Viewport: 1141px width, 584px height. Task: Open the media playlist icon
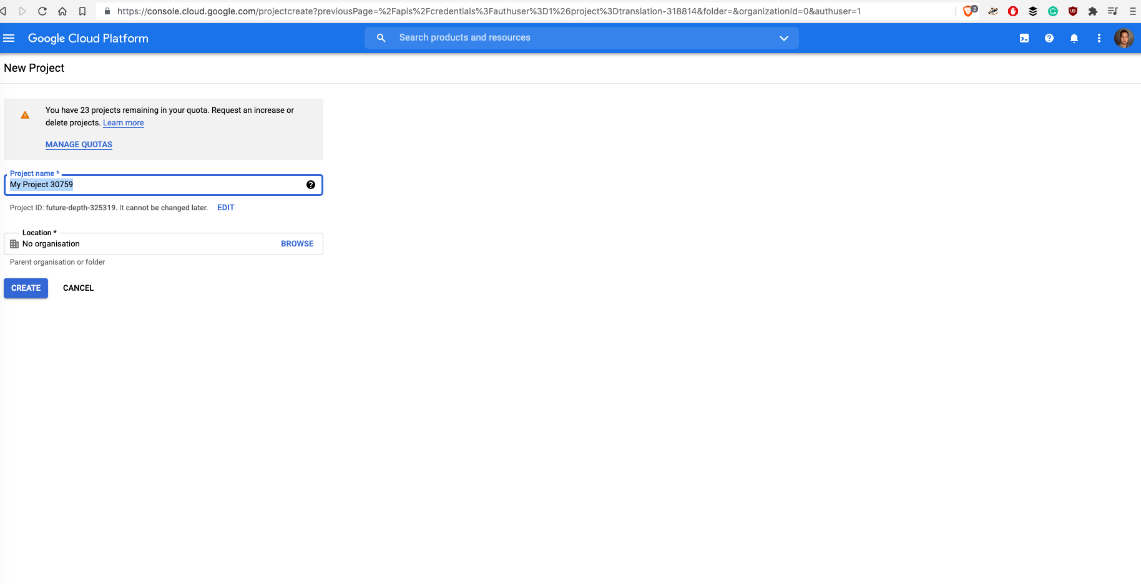[1112, 11]
